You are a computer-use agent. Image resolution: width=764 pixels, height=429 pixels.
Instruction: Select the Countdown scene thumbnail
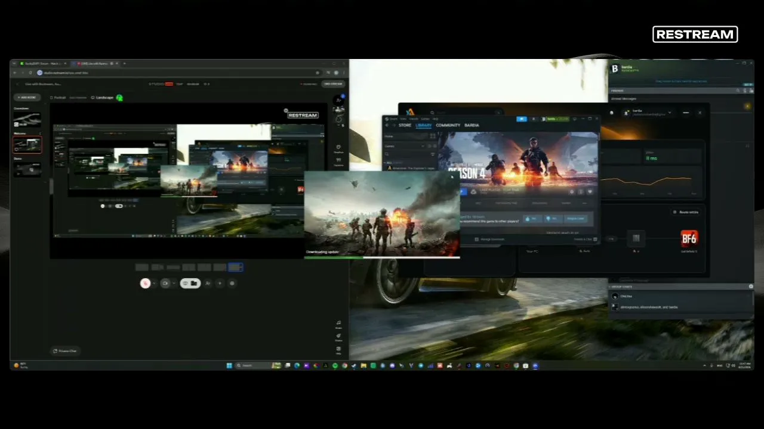(x=27, y=120)
